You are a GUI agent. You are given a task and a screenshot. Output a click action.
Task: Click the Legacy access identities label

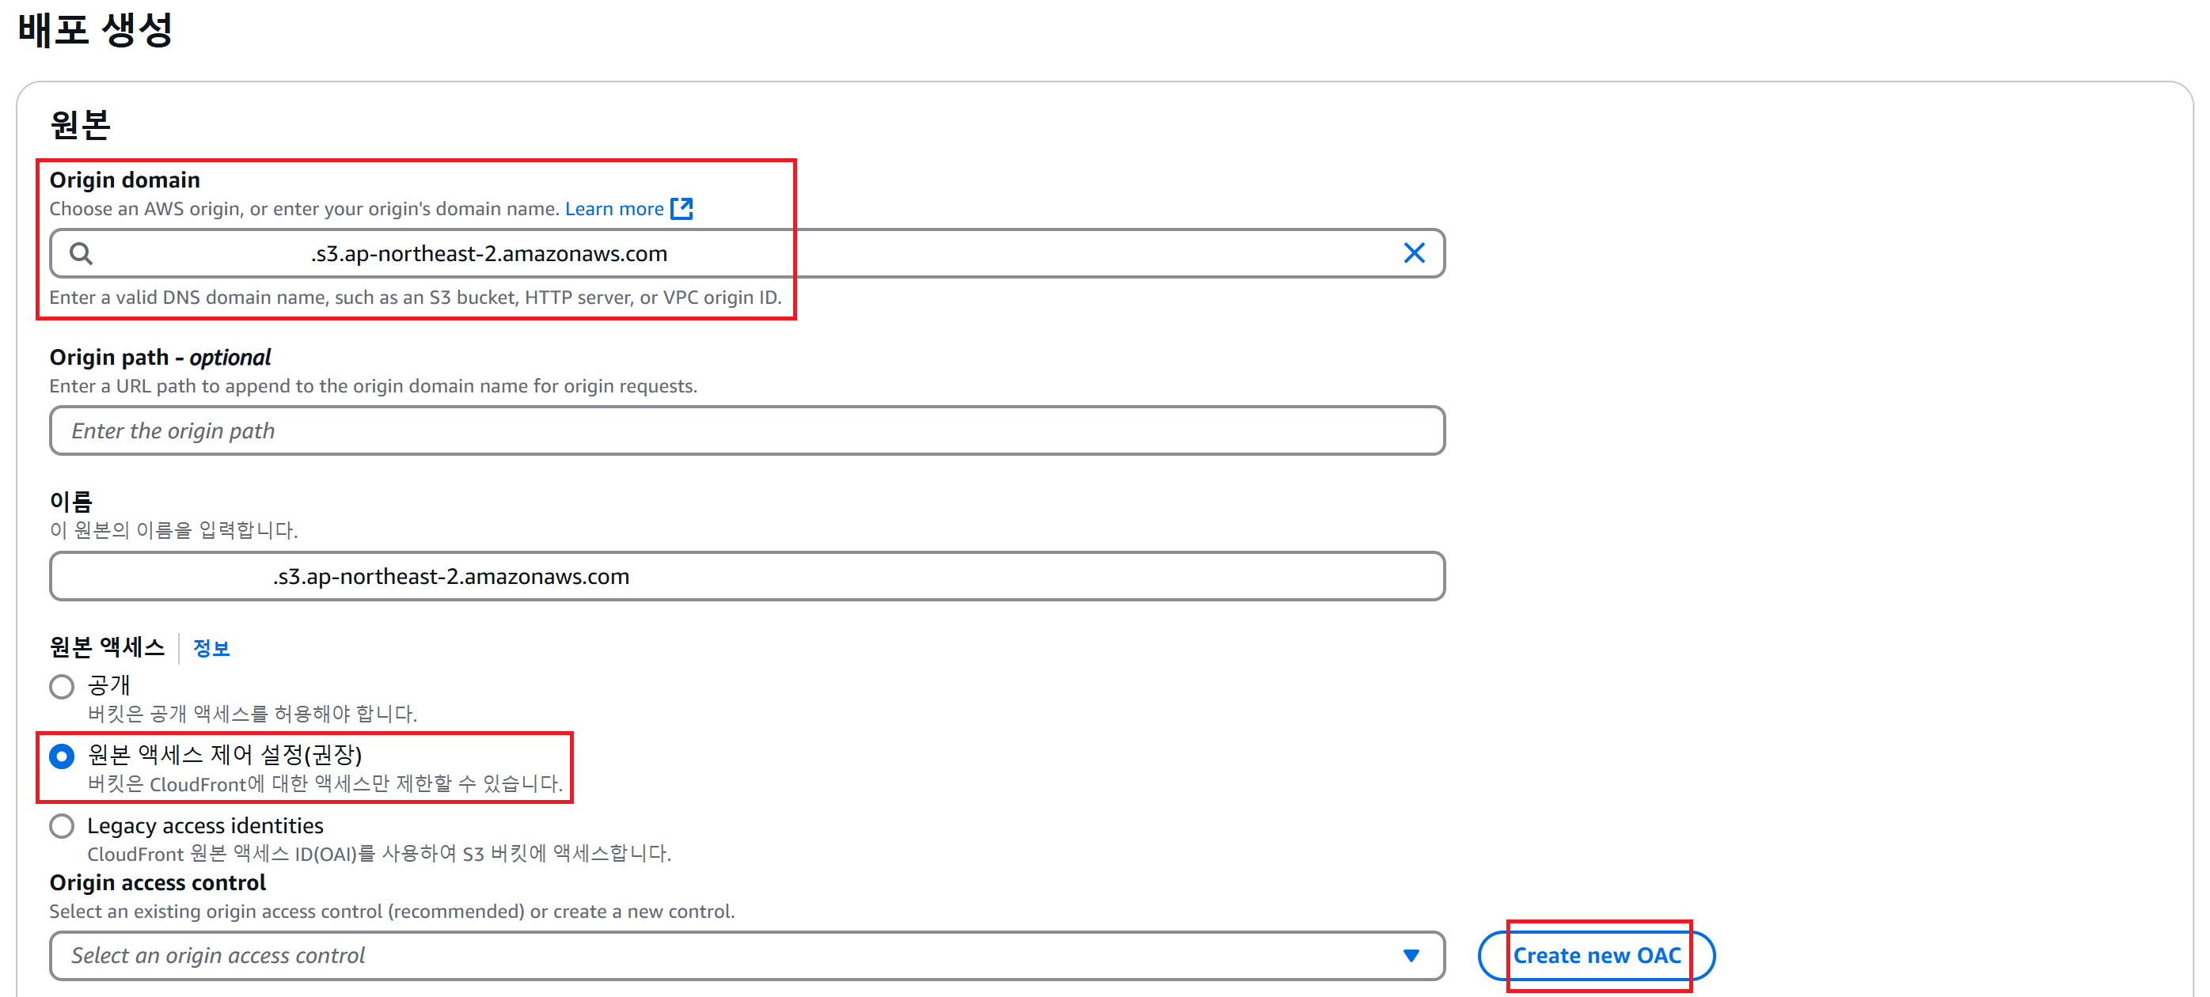(205, 825)
